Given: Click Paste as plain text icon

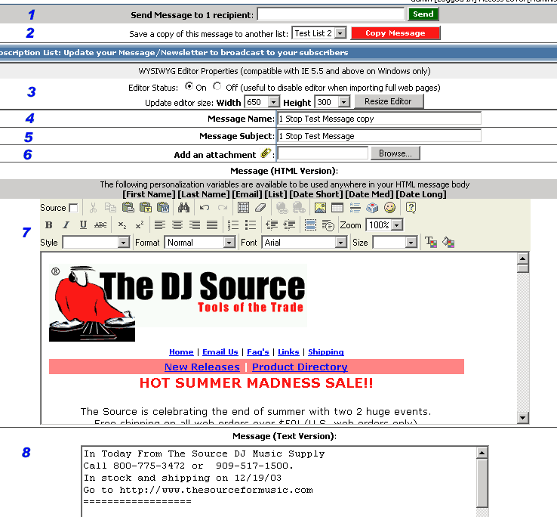Looking at the screenshot, I should click(146, 208).
